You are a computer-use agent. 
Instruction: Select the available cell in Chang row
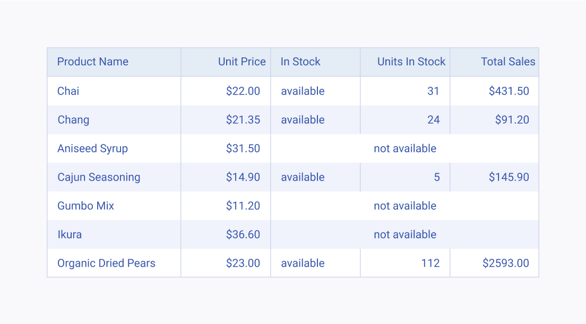click(x=315, y=120)
